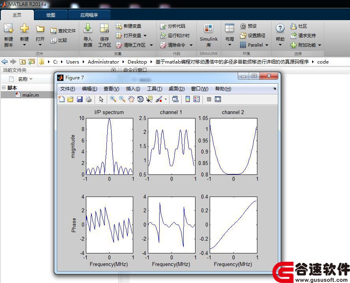Click the Open File icon in Figure 7
This screenshot has width=350, height=283.
pos(71,99)
